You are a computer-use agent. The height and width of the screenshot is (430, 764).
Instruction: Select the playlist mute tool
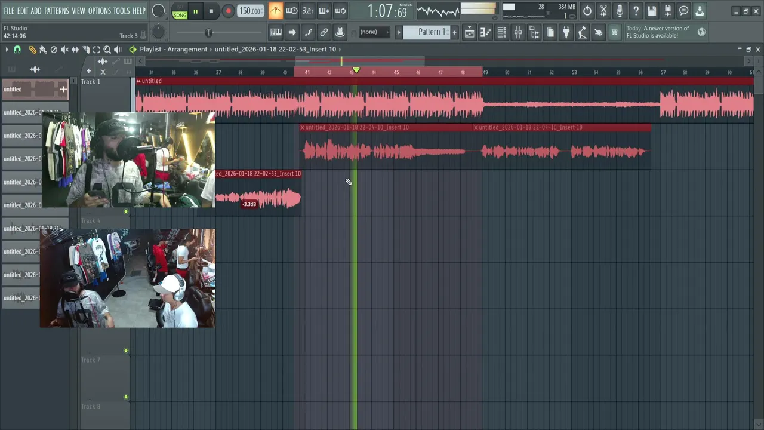64,50
